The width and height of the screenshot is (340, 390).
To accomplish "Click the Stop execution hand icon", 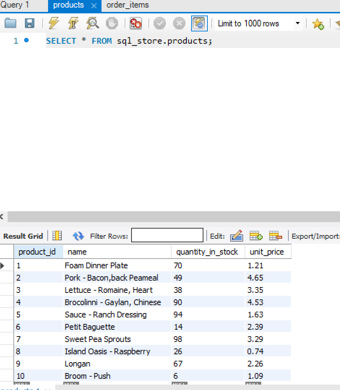I will pos(112,23).
